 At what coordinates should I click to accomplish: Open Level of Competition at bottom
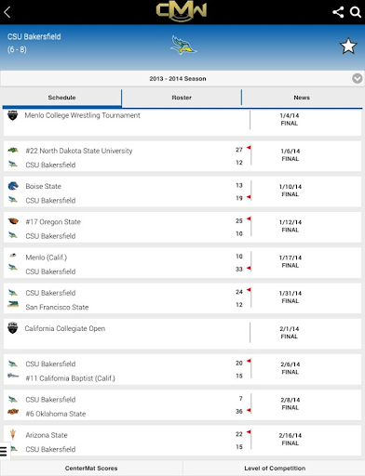click(x=275, y=469)
